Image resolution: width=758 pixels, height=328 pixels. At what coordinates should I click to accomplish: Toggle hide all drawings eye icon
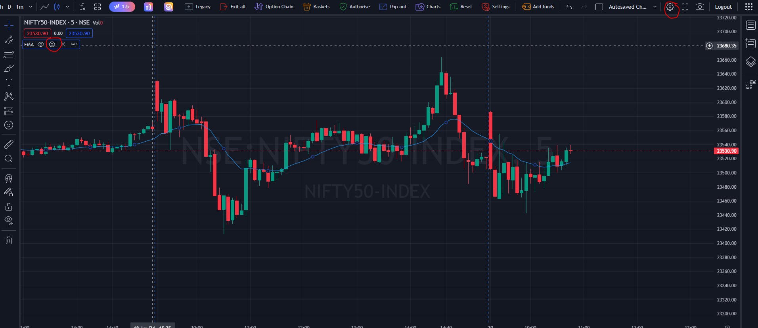tap(9, 220)
